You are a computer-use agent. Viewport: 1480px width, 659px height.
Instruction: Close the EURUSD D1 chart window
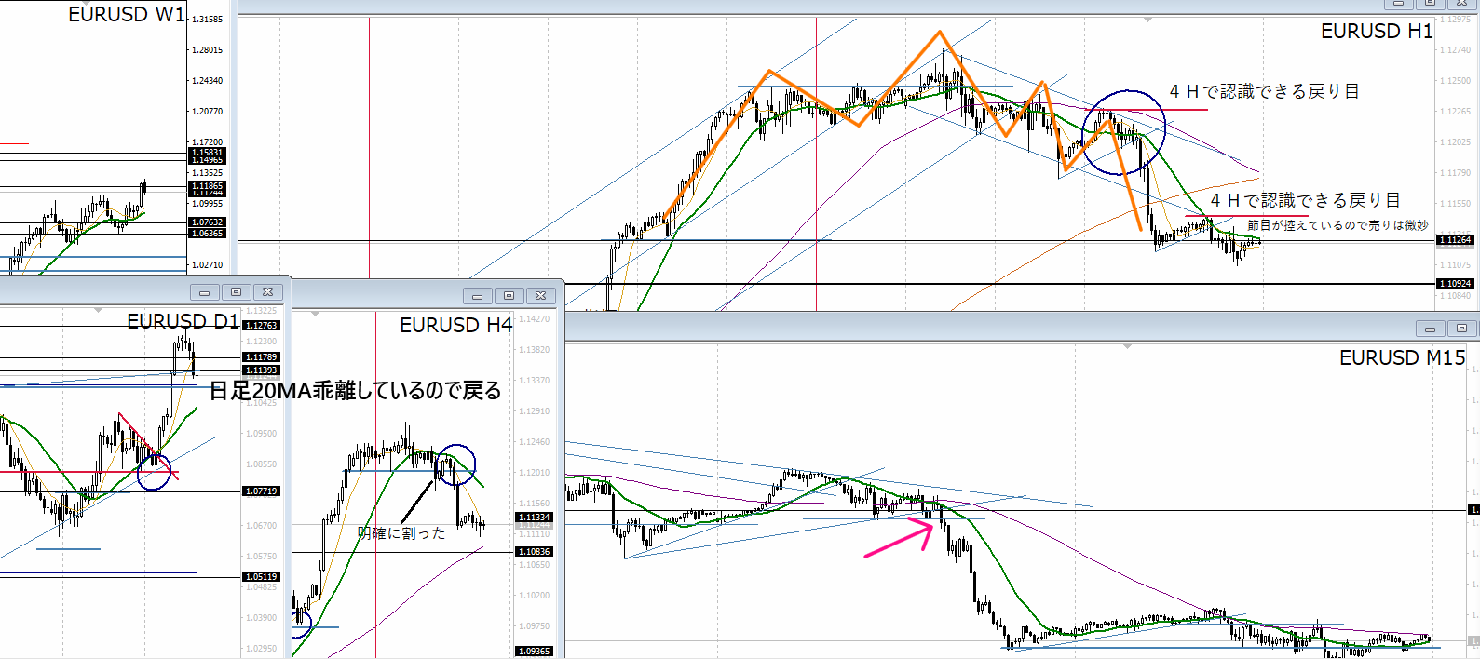click(x=268, y=292)
